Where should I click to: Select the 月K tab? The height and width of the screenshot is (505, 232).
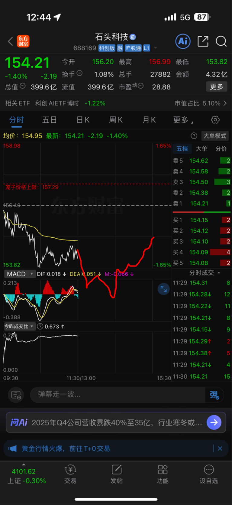pos(149,120)
